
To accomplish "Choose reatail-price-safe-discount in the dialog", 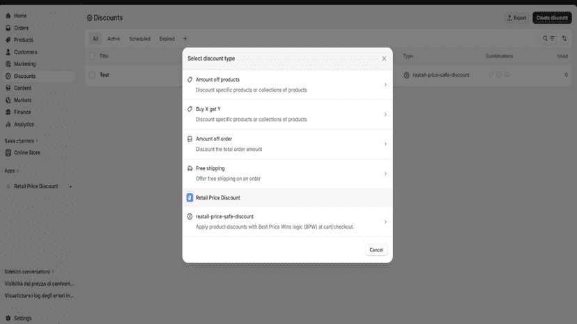I will tap(287, 222).
